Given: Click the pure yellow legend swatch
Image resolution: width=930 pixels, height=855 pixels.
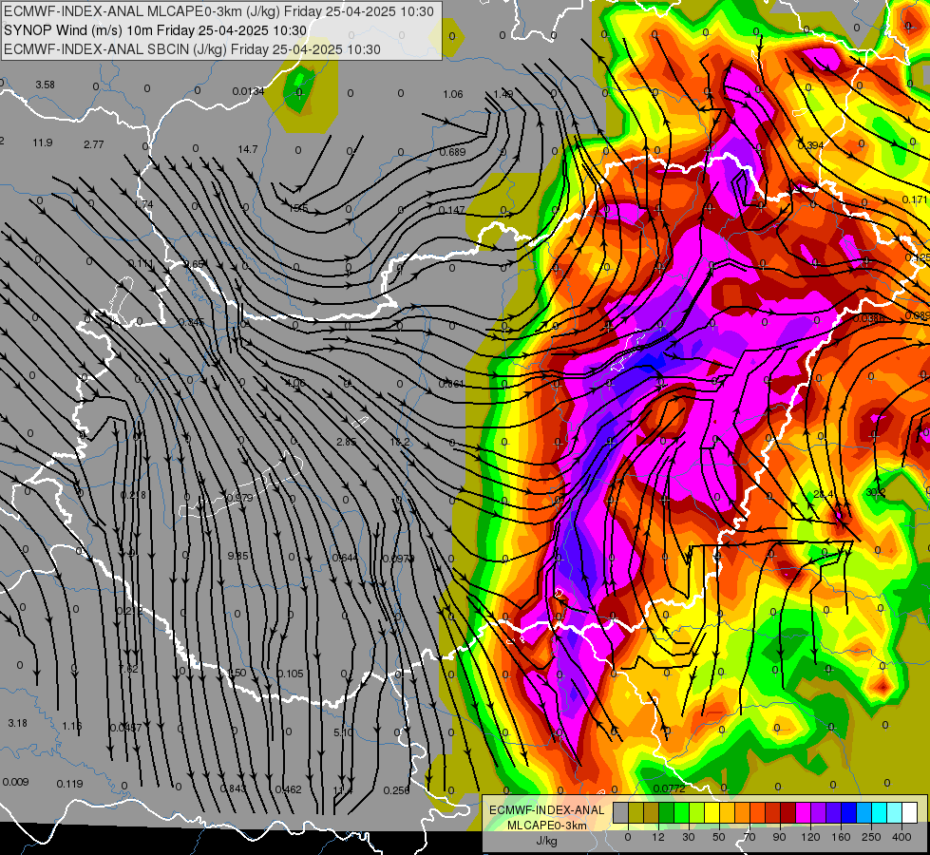Looking at the screenshot, I should (712, 813).
